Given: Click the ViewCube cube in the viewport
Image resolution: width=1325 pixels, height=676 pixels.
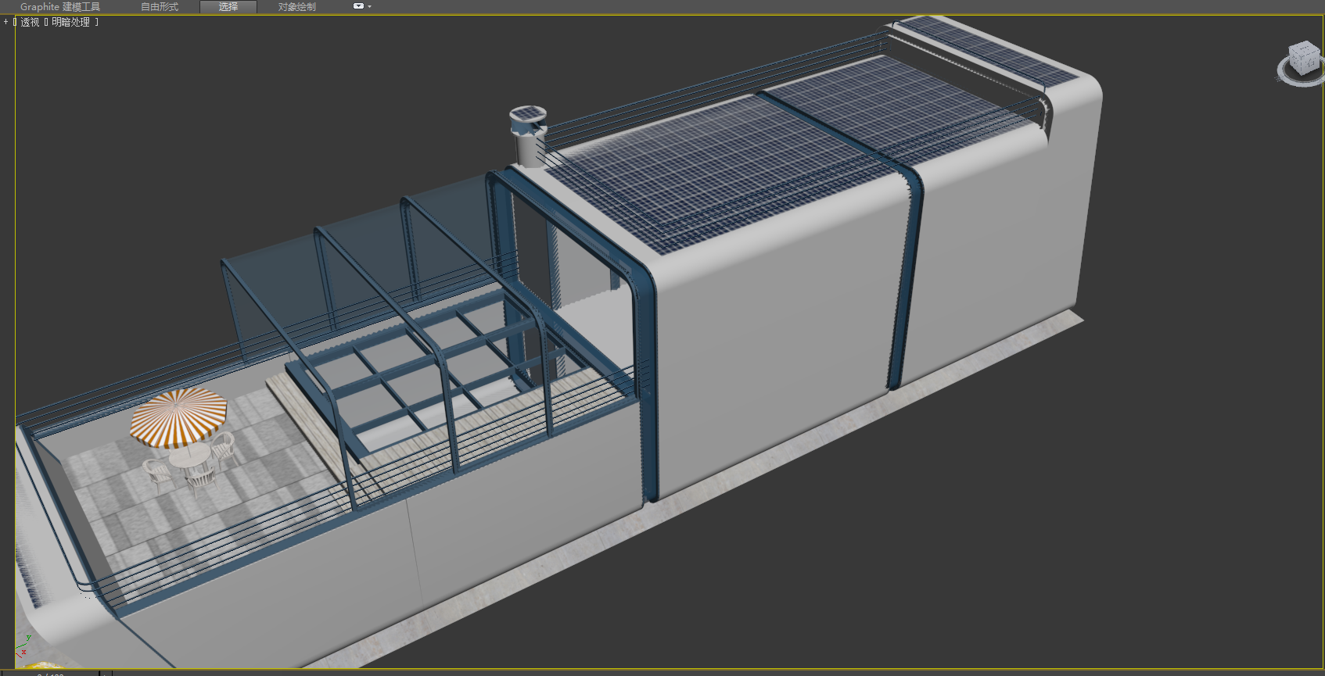Looking at the screenshot, I should coord(1303,59).
